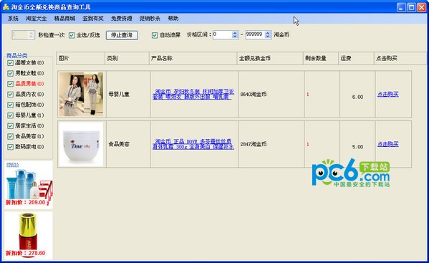Open the 签到有奖 menu
The height and width of the screenshot is (263, 429).
(93, 19)
